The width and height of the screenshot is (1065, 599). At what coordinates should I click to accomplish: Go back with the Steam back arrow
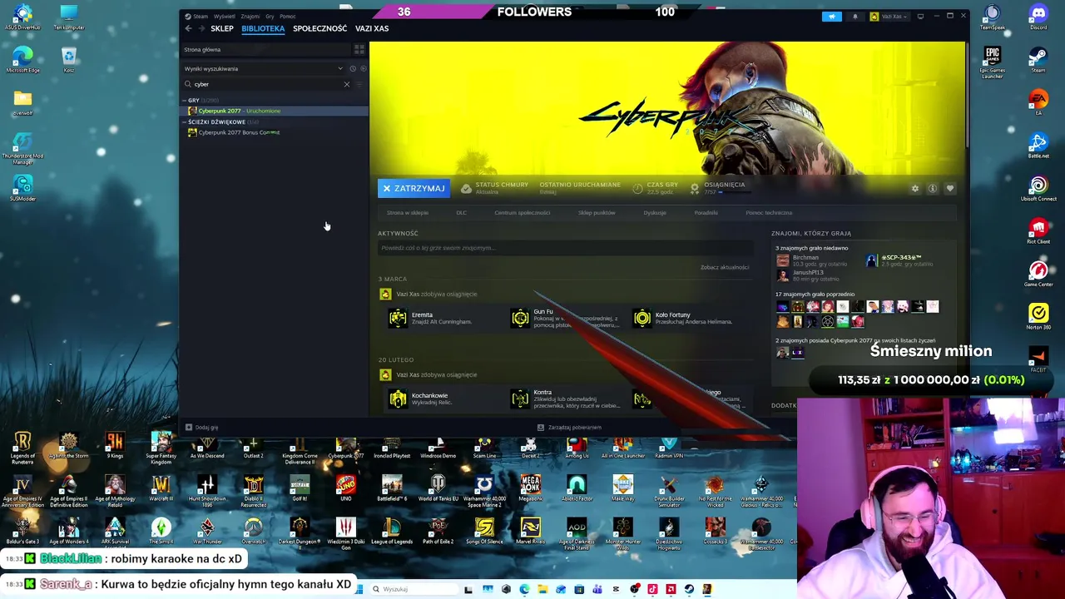[188, 28]
